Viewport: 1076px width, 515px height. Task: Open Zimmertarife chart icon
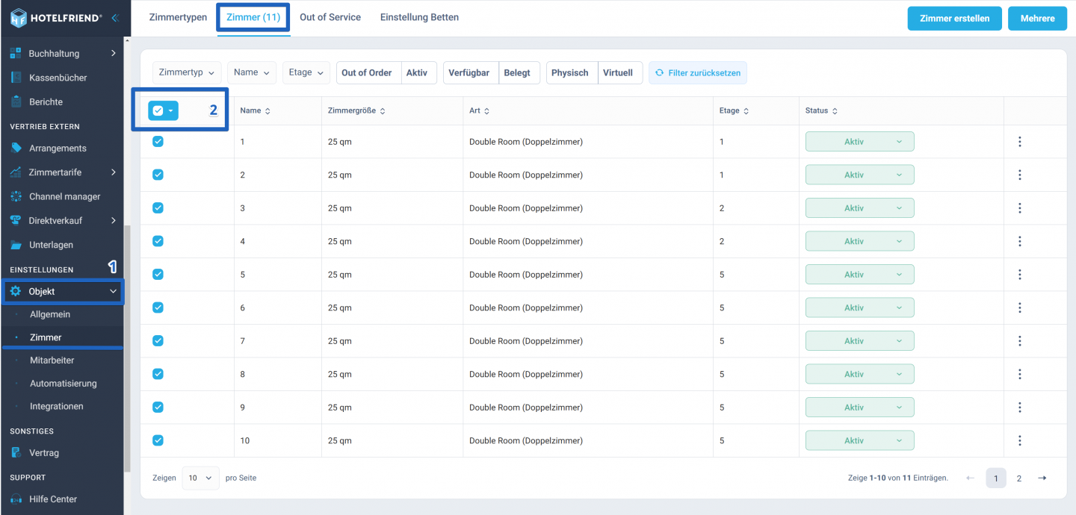[16, 172]
